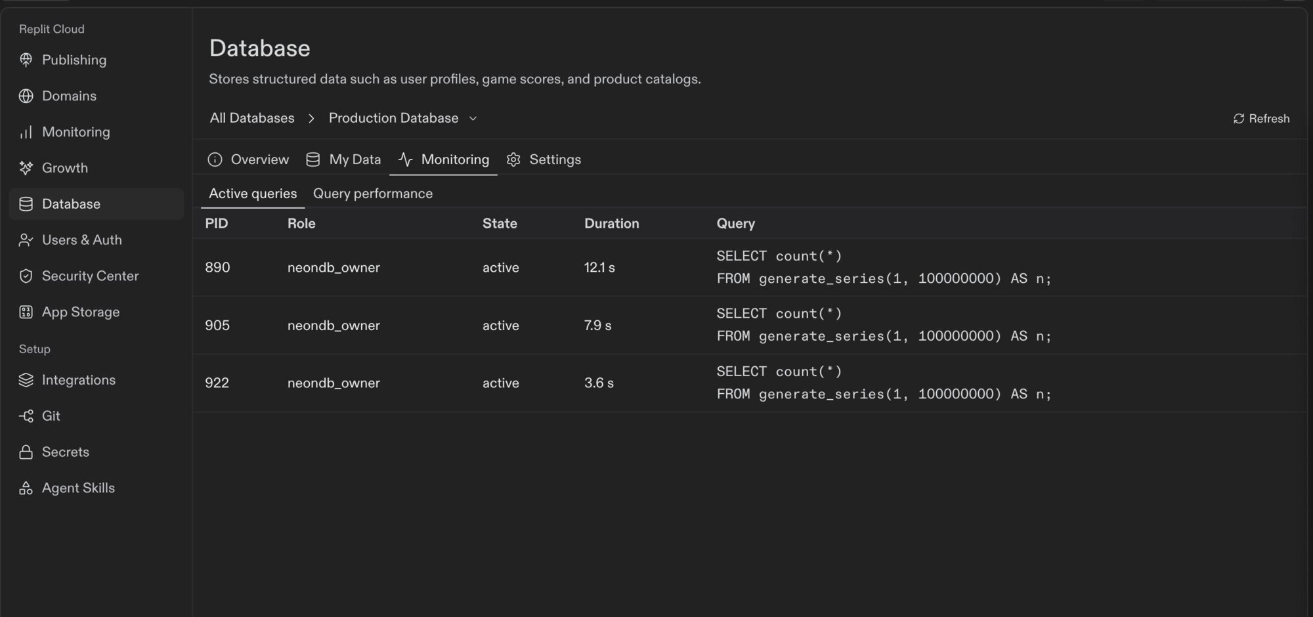This screenshot has width=1313, height=617.
Task: Click the Overview info circle icon
Action: tap(215, 160)
